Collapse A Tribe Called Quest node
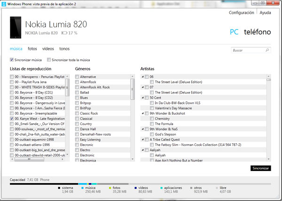Viewport: 282px width, 201px height. click(142, 139)
